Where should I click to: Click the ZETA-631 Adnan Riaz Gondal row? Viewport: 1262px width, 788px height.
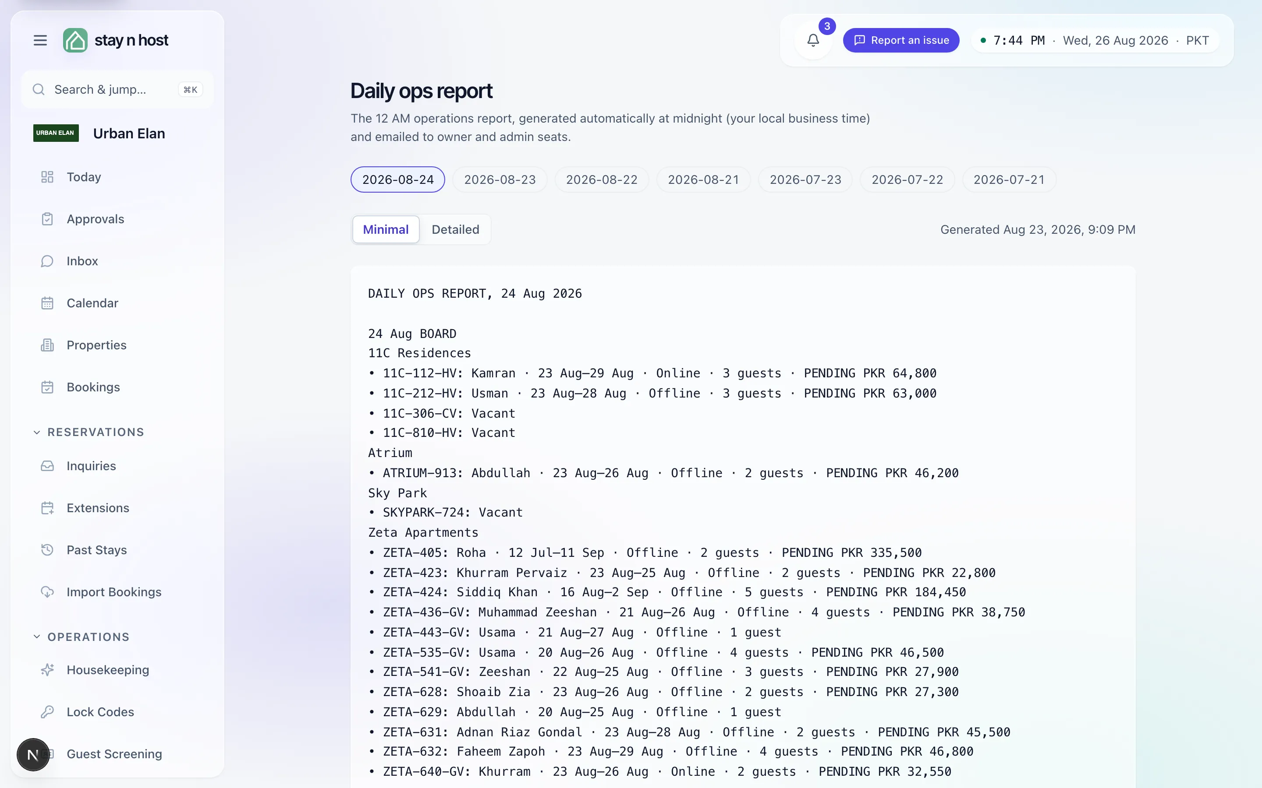point(689,732)
